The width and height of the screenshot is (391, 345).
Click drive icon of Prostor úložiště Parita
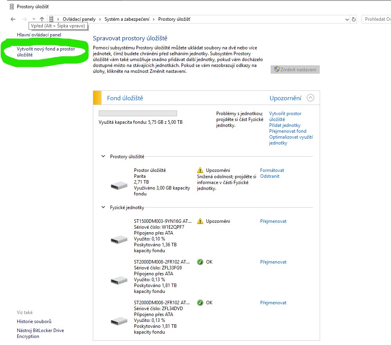[x=119, y=186]
